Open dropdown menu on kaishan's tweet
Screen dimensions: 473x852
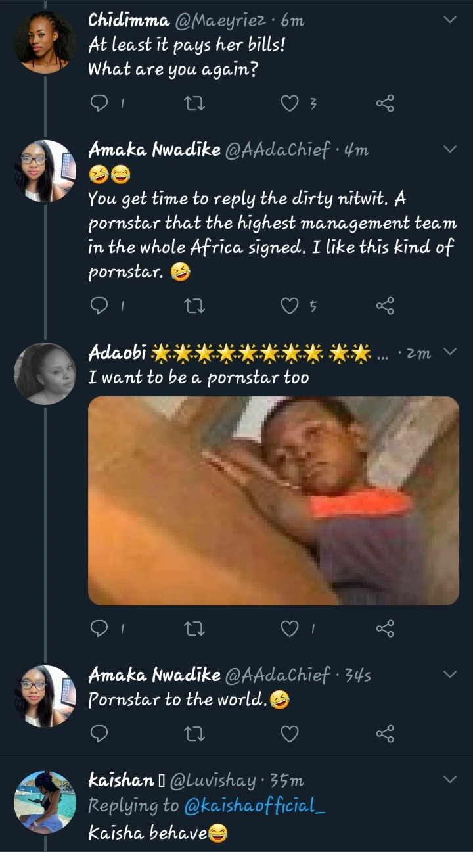(x=450, y=780)
